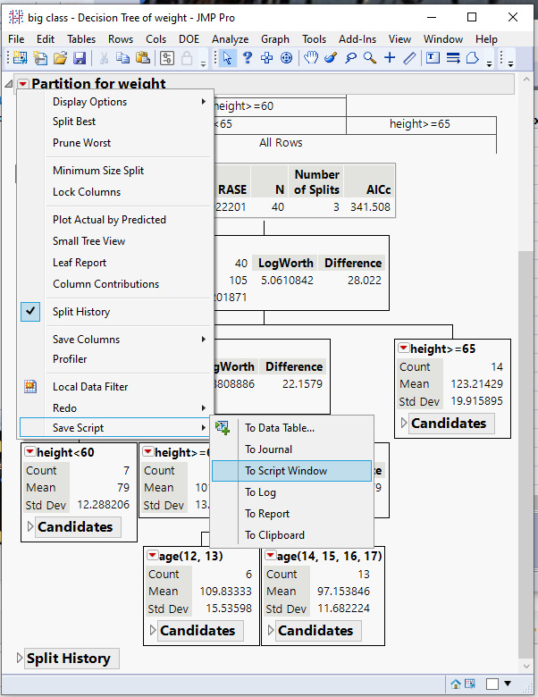This screenshot has height=697, width=538.
Task: Choose Column Contributions menu entry
Action: [x=116, y=284]
